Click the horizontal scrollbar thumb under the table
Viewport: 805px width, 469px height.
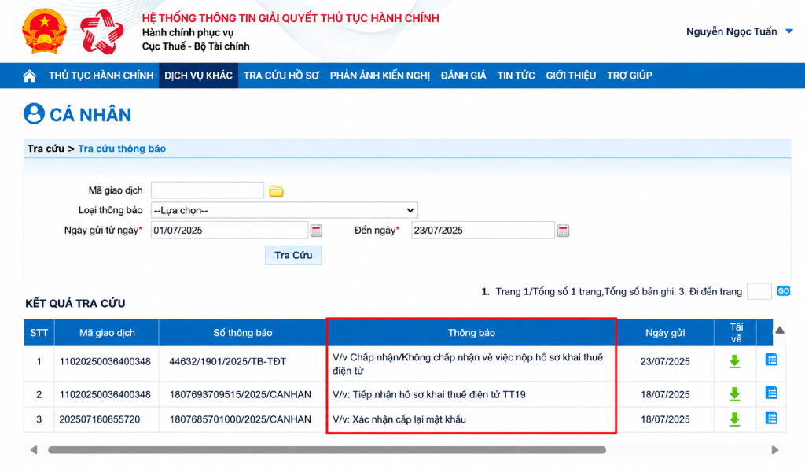327,450
